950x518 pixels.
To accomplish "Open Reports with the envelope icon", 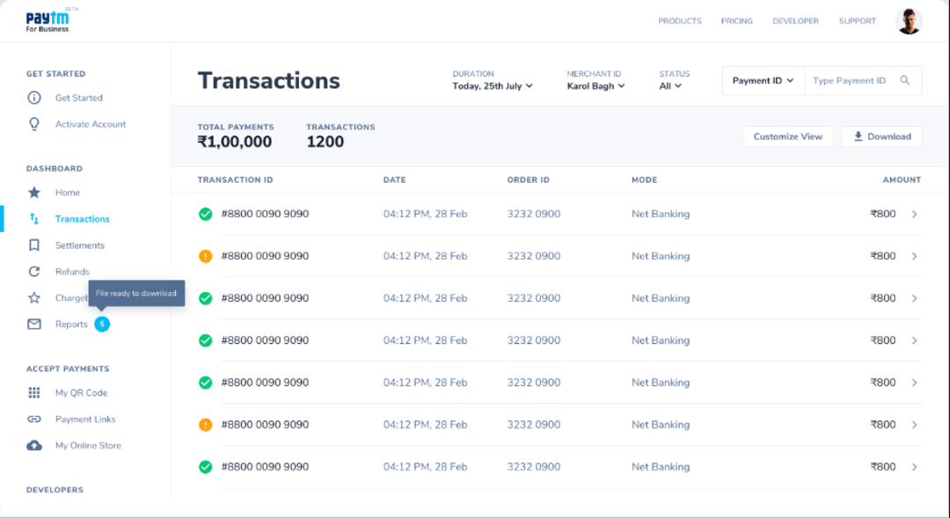I will [33, 324].
